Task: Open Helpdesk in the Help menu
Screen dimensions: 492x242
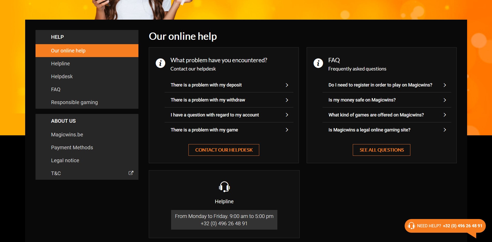Action: (87, 76)
